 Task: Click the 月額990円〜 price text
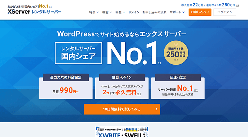tap(66, 91)
